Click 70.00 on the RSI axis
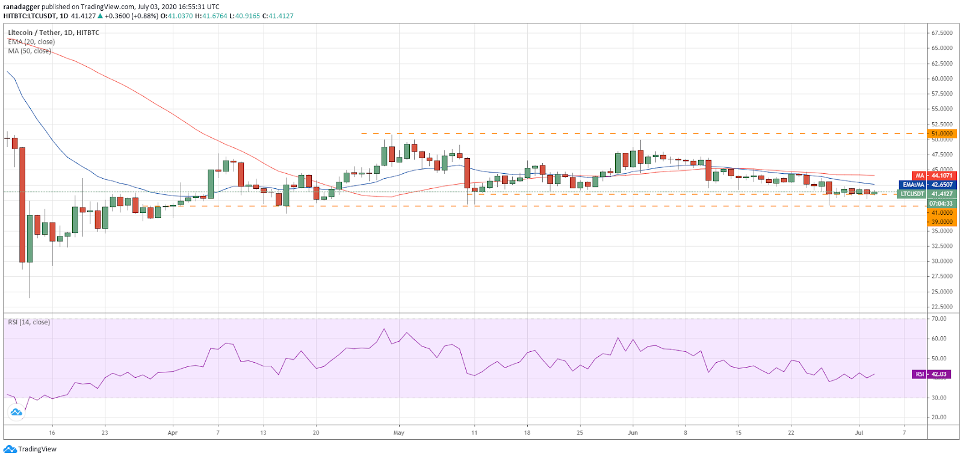Screen dimensions: 963x459 (x=939, y=319)
